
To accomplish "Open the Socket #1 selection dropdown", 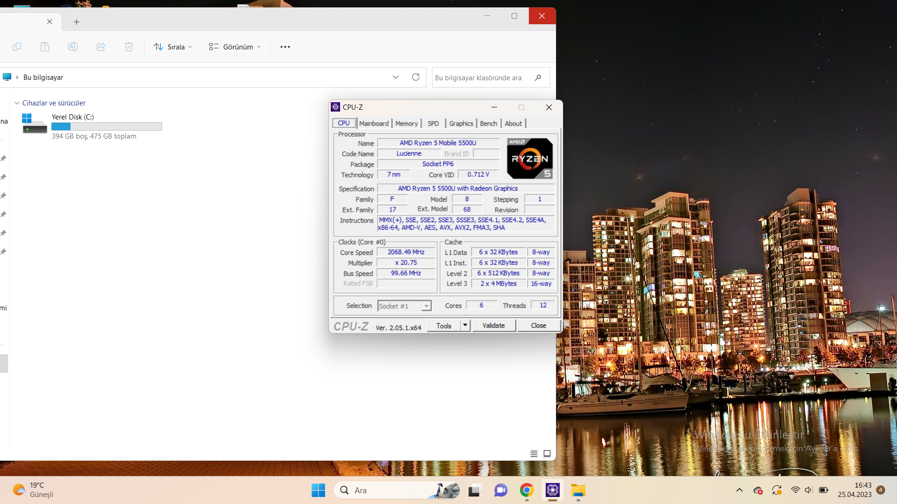I will tap(404, 306).
